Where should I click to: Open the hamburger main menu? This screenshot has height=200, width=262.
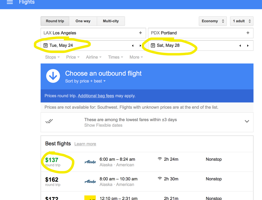[10, 2]
